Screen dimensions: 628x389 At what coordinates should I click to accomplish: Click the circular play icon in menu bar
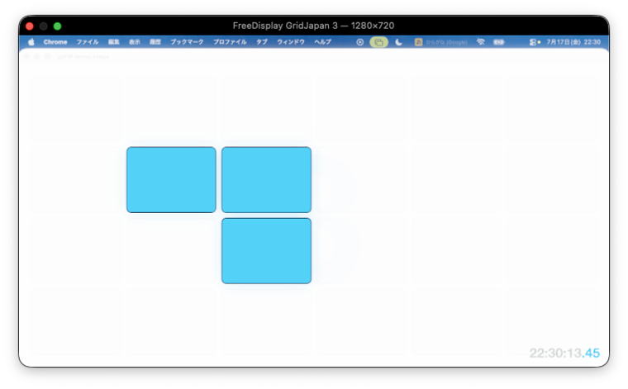(x=360, y=42)
